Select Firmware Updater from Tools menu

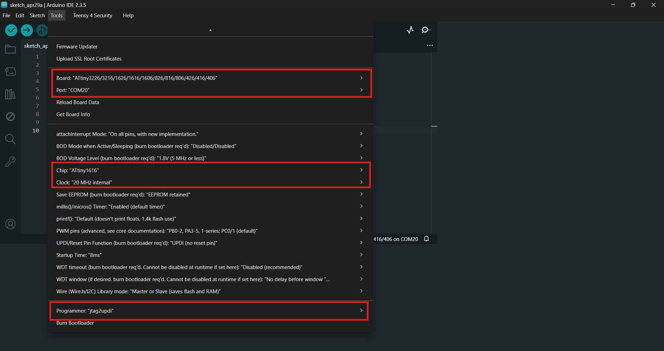[210, 47]
